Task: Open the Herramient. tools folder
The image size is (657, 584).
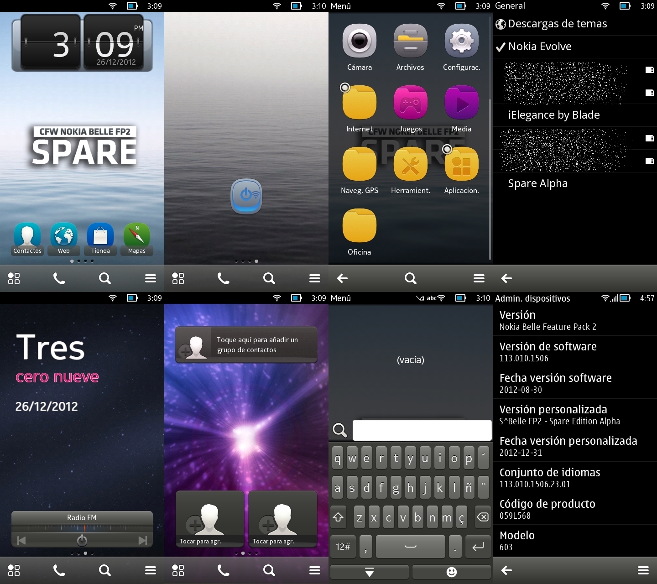Action: click(410, 171)
